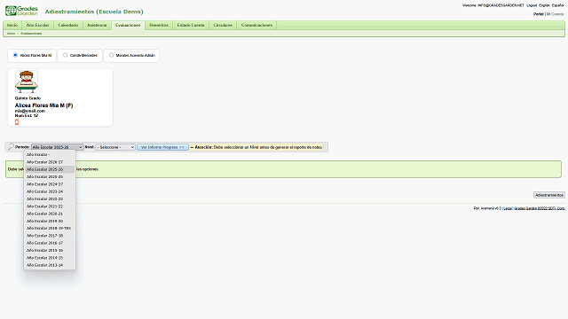Open the Calendario tab
568x319 pixels.
point(68,25)
